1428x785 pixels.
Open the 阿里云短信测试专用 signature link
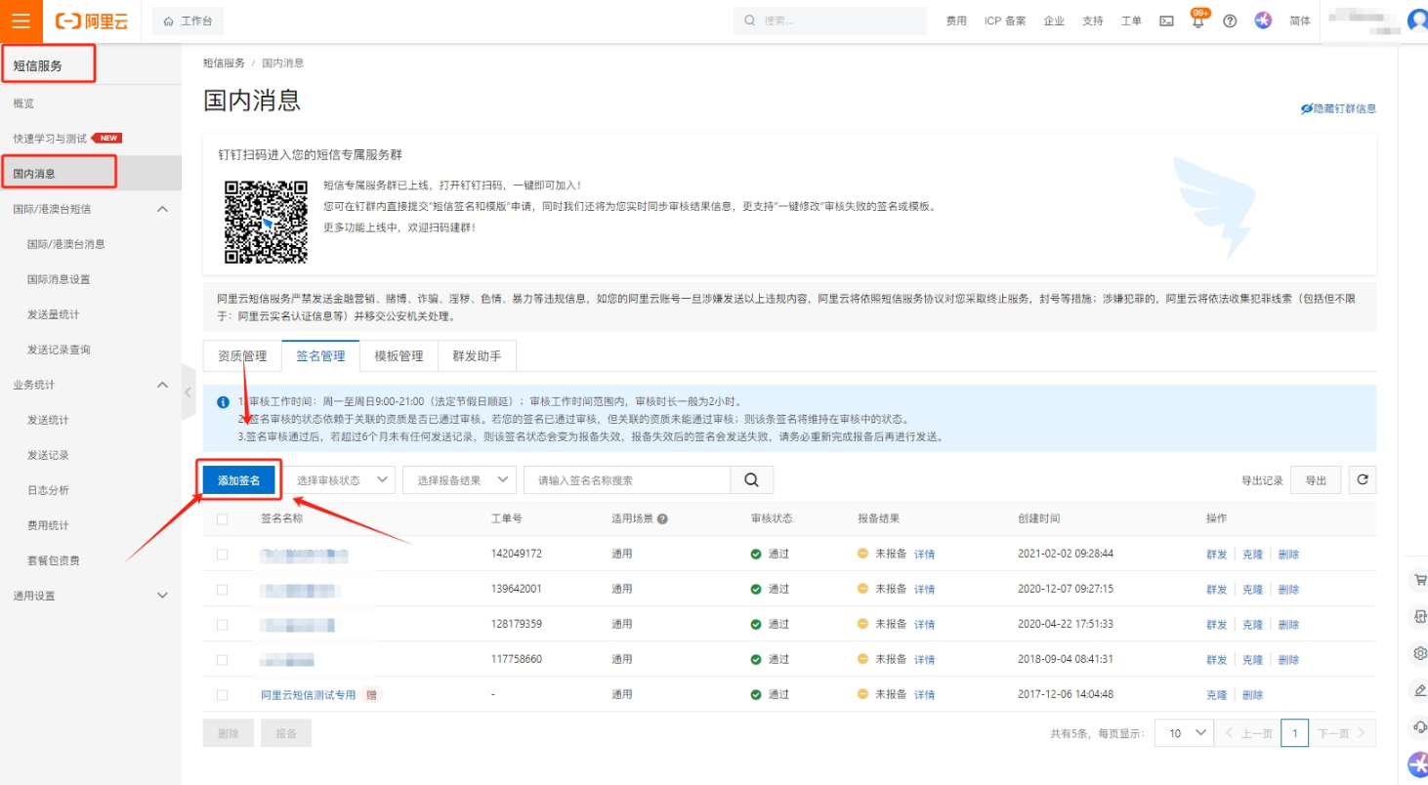(309, 695)
